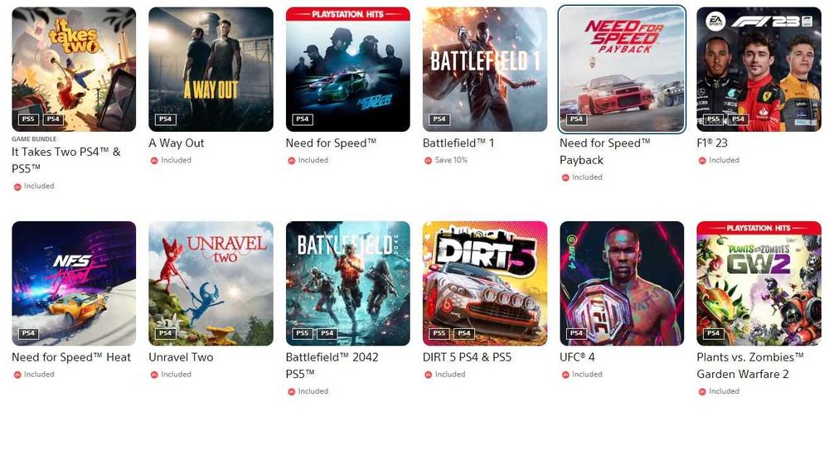Click the EA Play icon under A Way Out
829x460 pixels.
(x=154, y=160)
